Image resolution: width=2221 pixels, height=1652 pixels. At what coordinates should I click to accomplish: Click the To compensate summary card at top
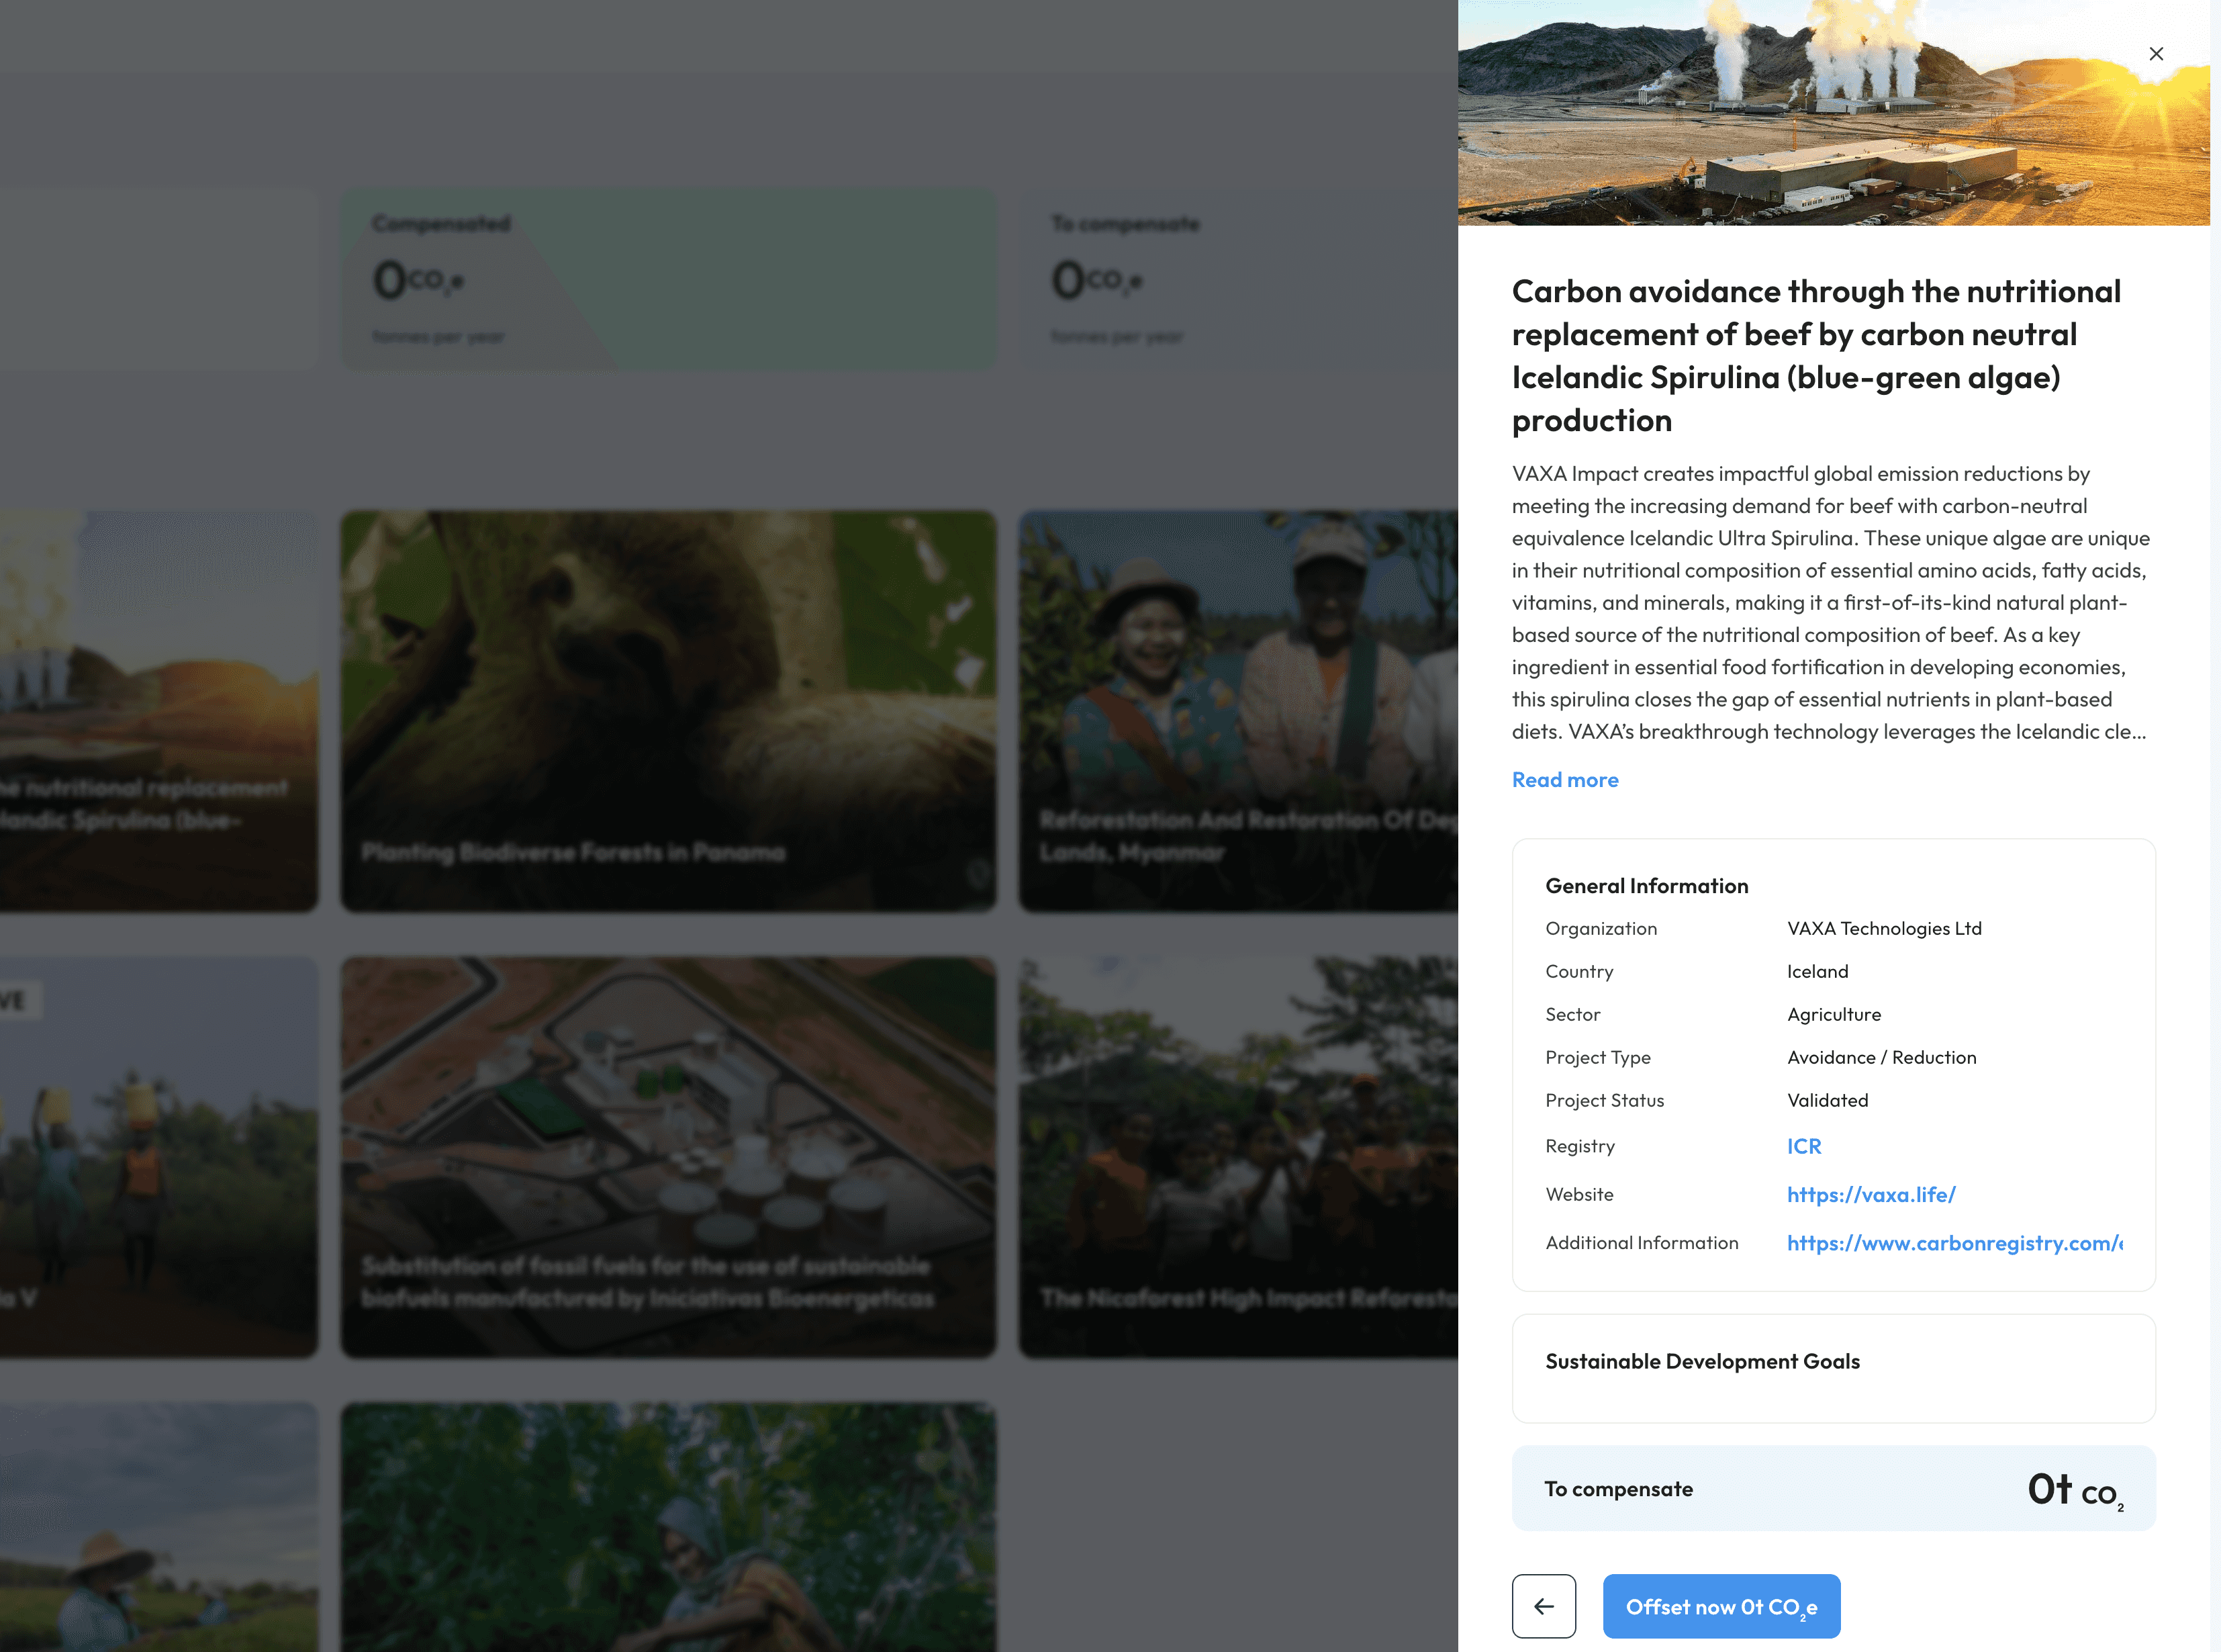pos(1237,279)
